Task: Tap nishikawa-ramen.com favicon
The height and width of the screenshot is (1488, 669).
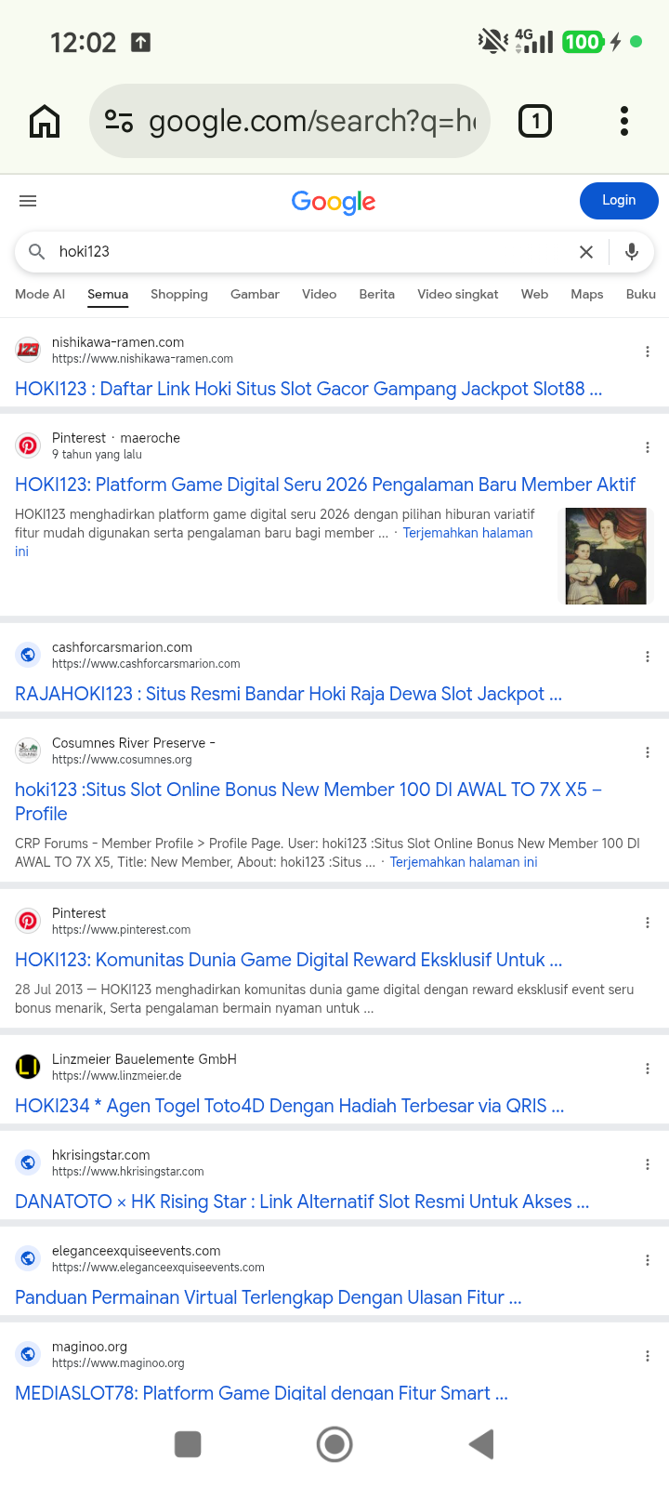Action: point(28,350)
